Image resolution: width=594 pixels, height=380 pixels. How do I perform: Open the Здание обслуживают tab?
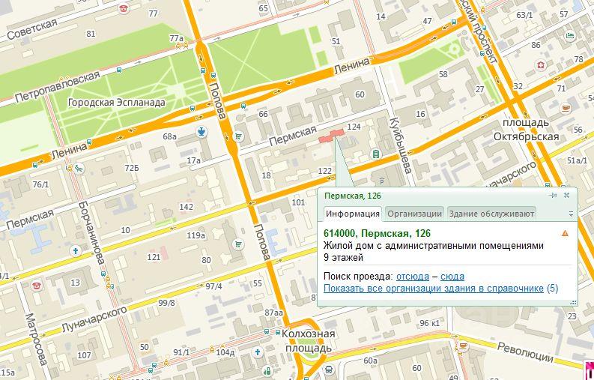[491, 214]
